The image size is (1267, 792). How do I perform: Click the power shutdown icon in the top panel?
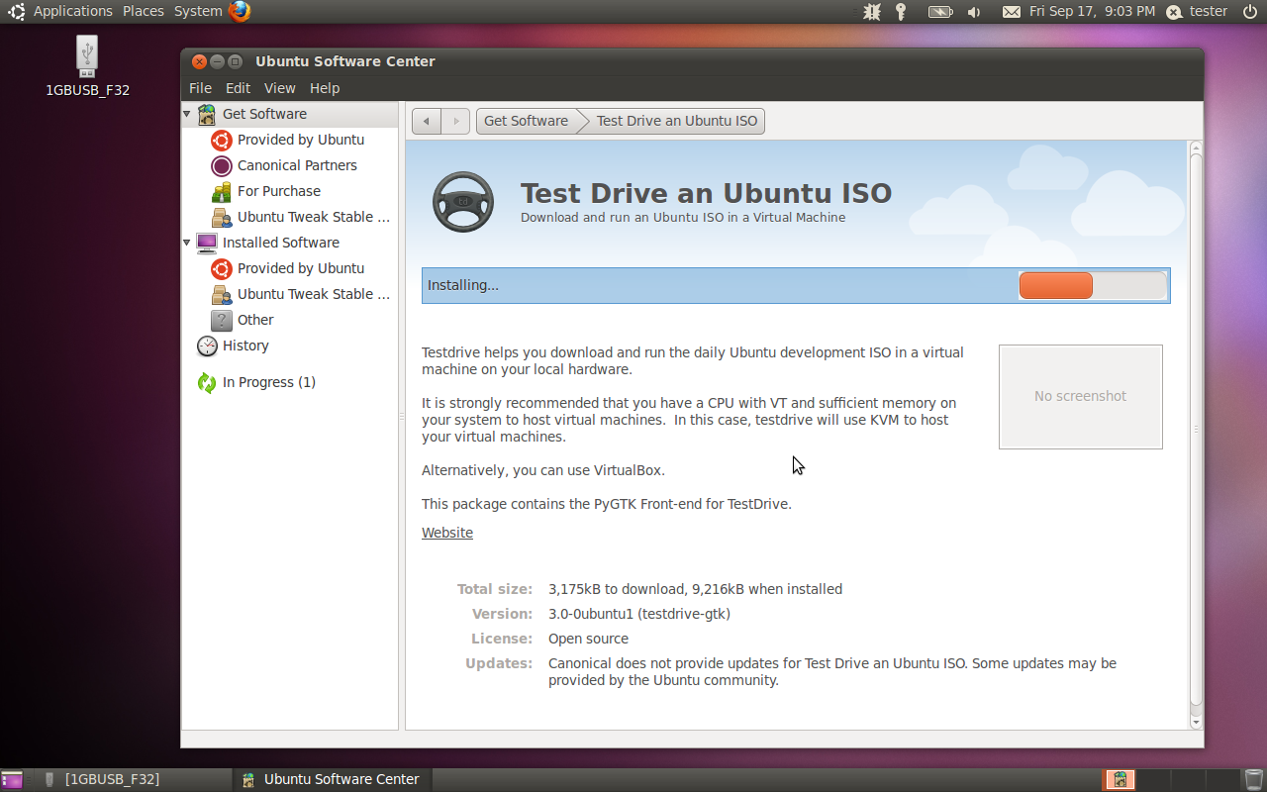point(1249,12)
